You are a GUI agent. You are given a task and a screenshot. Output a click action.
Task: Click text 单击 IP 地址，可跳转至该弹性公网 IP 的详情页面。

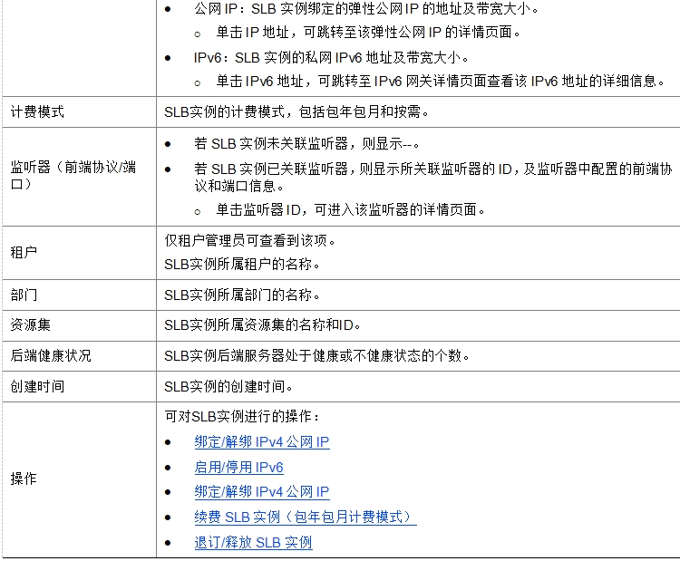368,32
